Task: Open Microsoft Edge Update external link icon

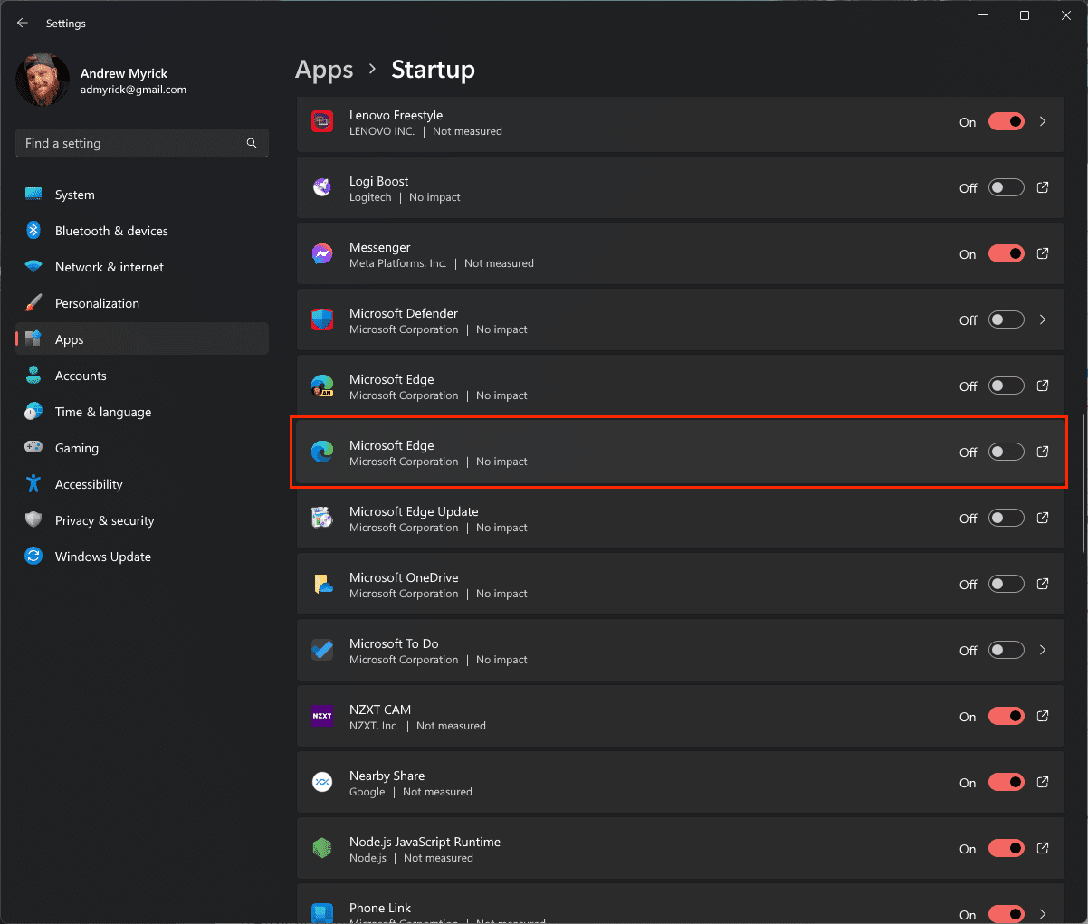Action: point(1043,518)
